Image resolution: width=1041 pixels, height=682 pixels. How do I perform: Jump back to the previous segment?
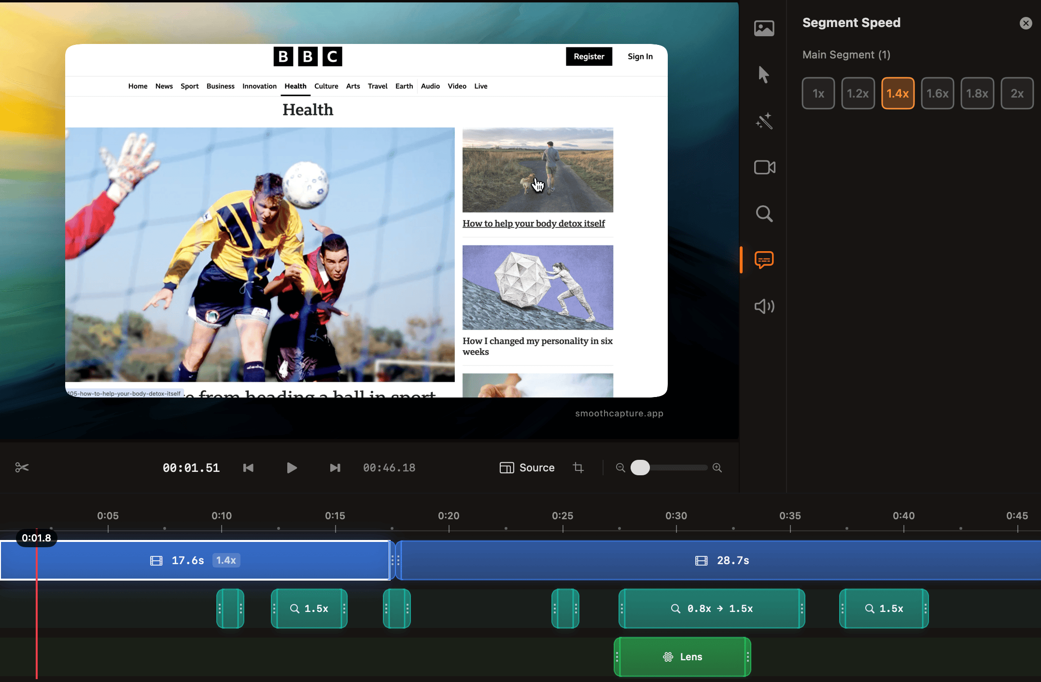(248, 468)
